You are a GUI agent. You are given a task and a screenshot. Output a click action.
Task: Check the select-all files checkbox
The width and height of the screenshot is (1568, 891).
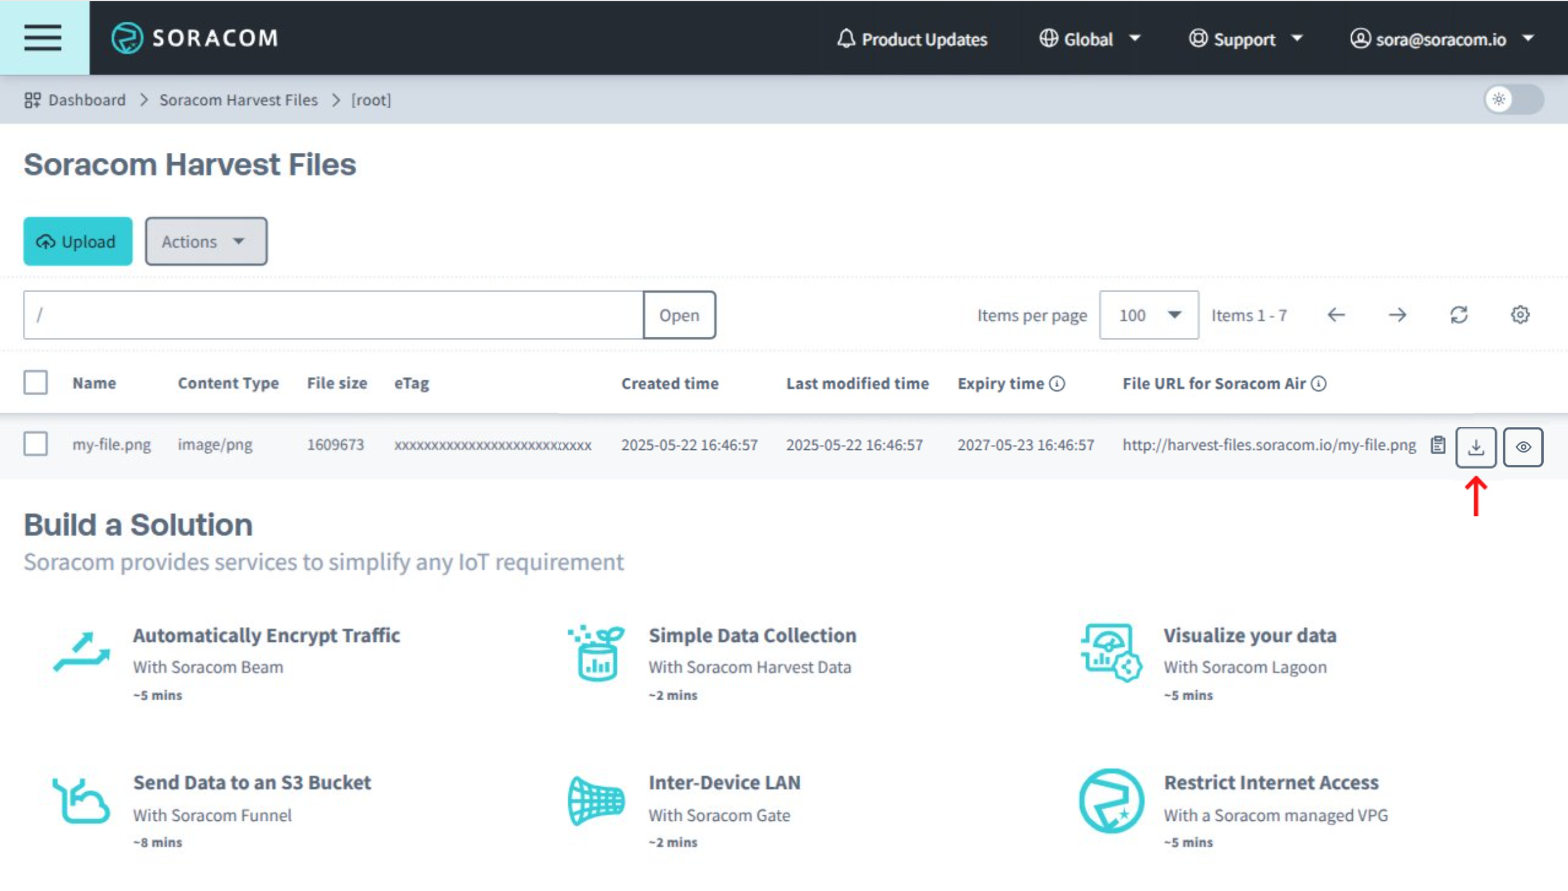pyautogui.click(x=35, y=383)
